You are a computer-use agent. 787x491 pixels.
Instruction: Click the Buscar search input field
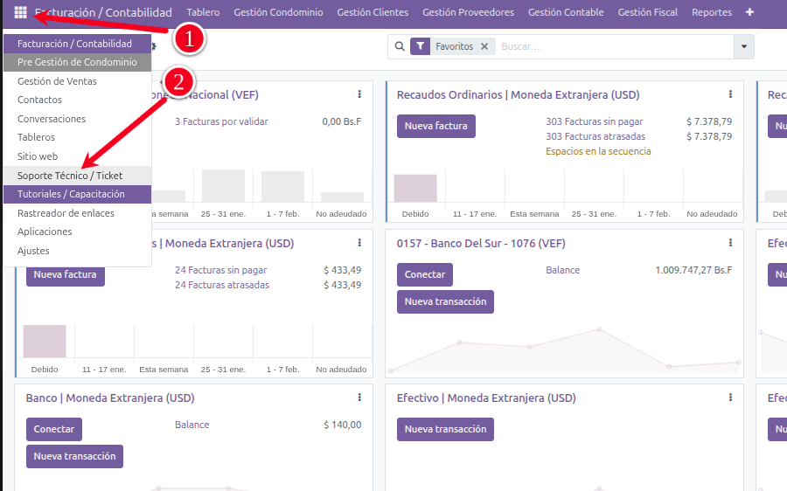click(612, 46)
